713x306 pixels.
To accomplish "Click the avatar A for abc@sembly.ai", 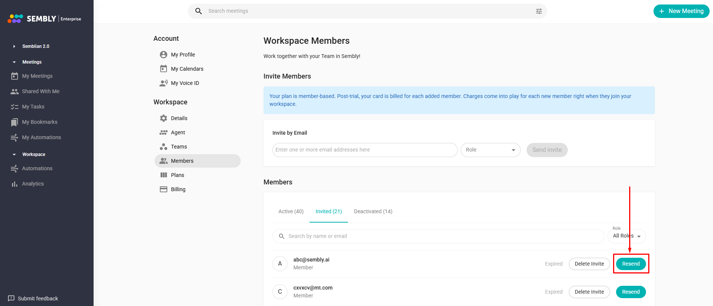I will click(280, 264).
